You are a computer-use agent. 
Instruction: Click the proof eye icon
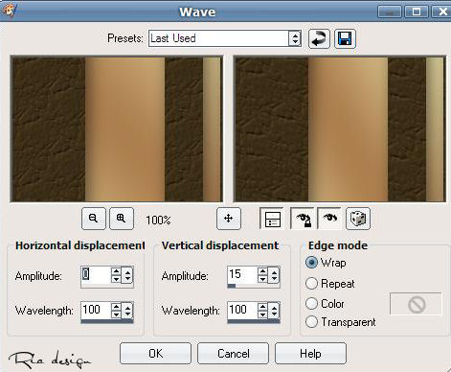point(329,219)
